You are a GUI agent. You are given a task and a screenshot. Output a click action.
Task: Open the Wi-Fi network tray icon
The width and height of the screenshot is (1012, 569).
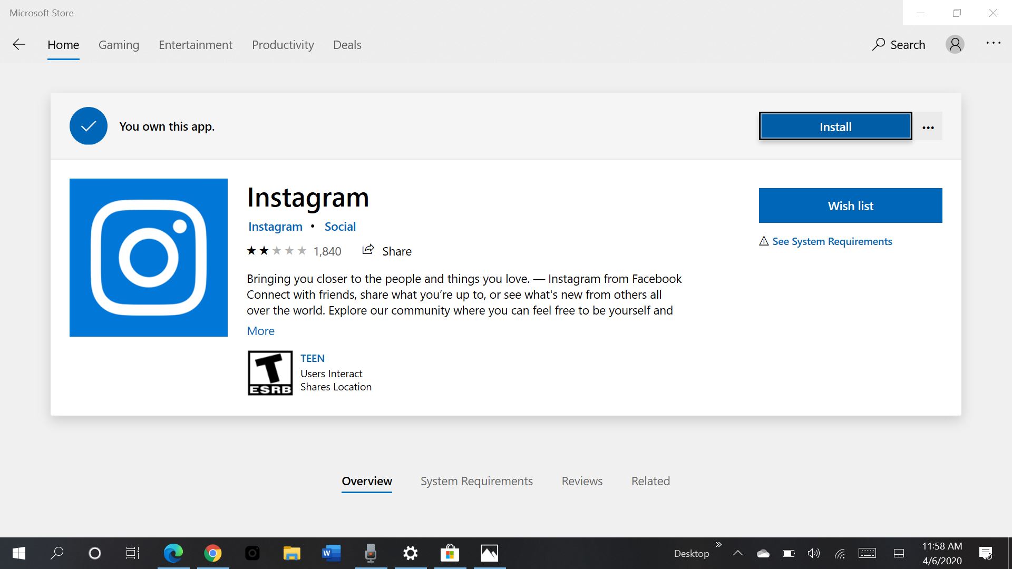840,553
